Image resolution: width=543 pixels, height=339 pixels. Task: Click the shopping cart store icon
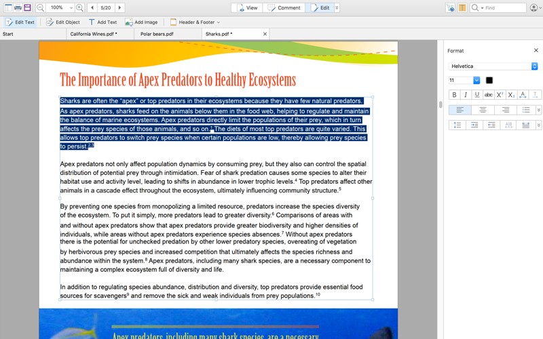coord(451,7)
